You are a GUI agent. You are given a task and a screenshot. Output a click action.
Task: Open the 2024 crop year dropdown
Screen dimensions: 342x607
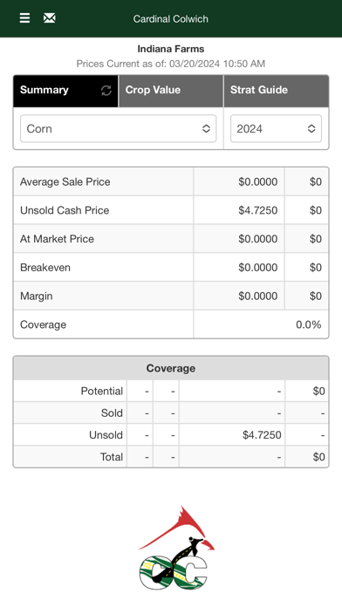click(276, 128)
